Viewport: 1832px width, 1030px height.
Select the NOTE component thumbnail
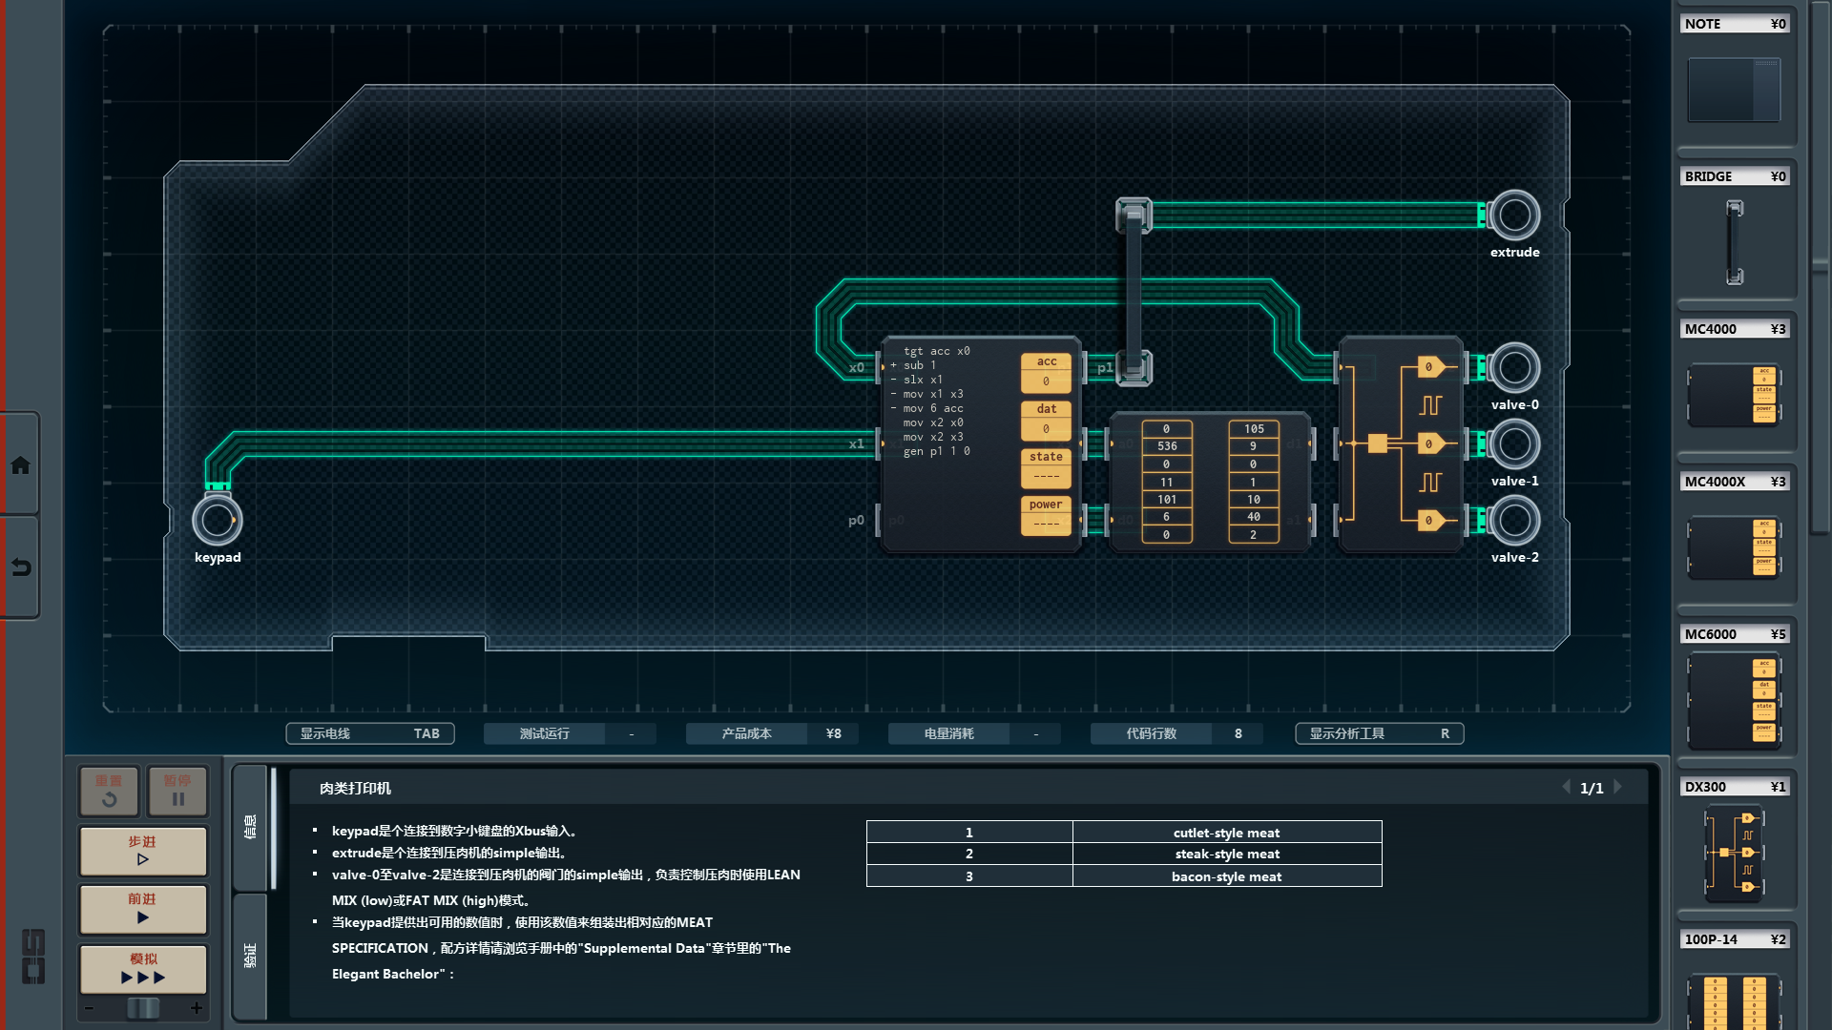point(1734,90)
